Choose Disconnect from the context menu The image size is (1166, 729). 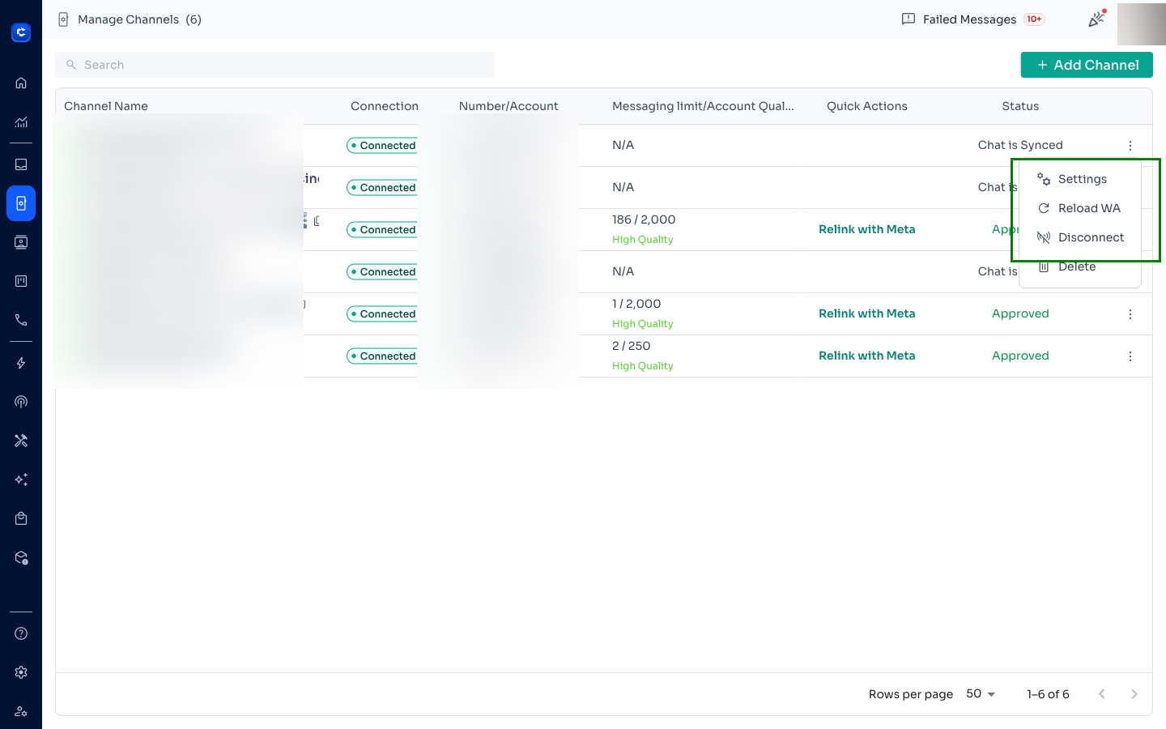(1080, 237)
